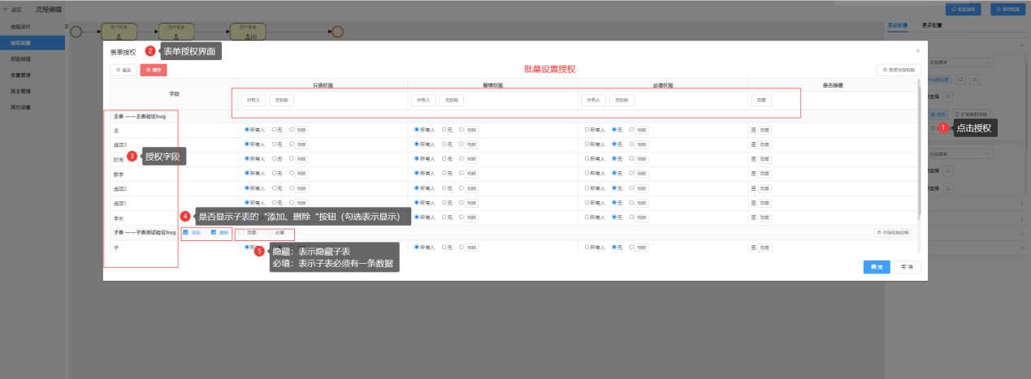This screenshot has width=1031, height=379.
Task: Click the green start event circle
Action: tap(76, 32)
